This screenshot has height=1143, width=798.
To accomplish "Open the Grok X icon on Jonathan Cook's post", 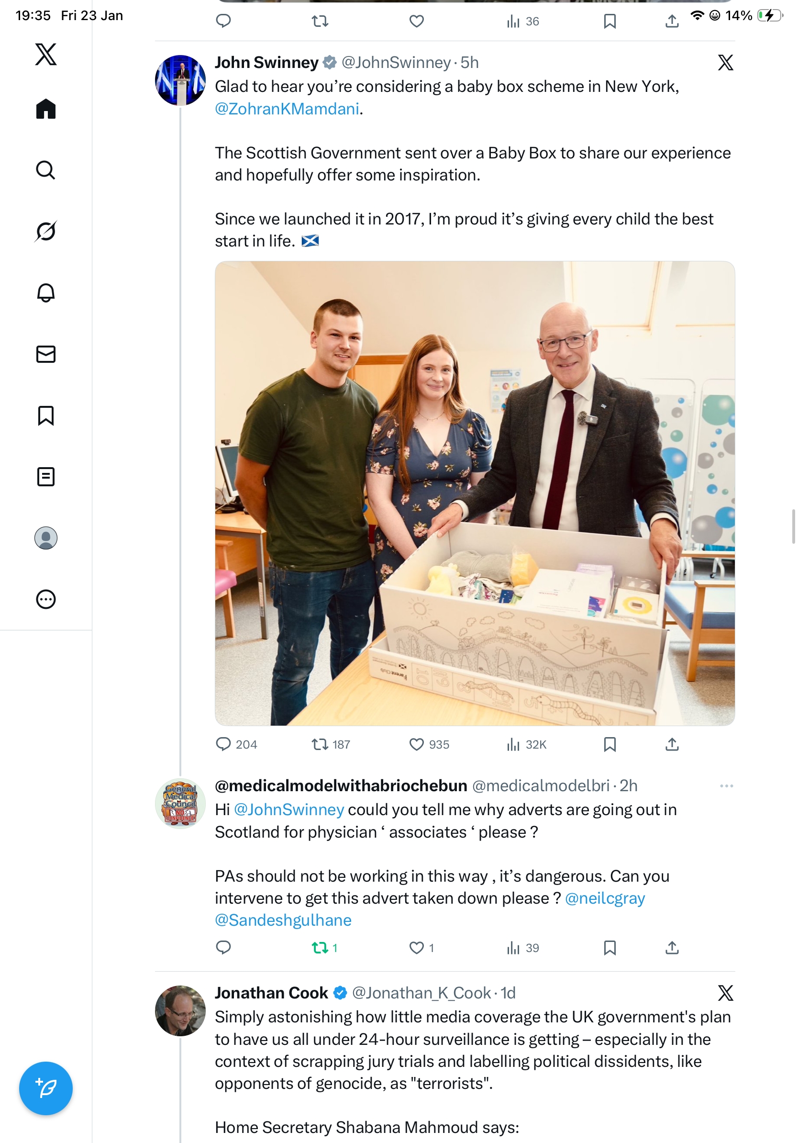I will click(x=725, y=993).
